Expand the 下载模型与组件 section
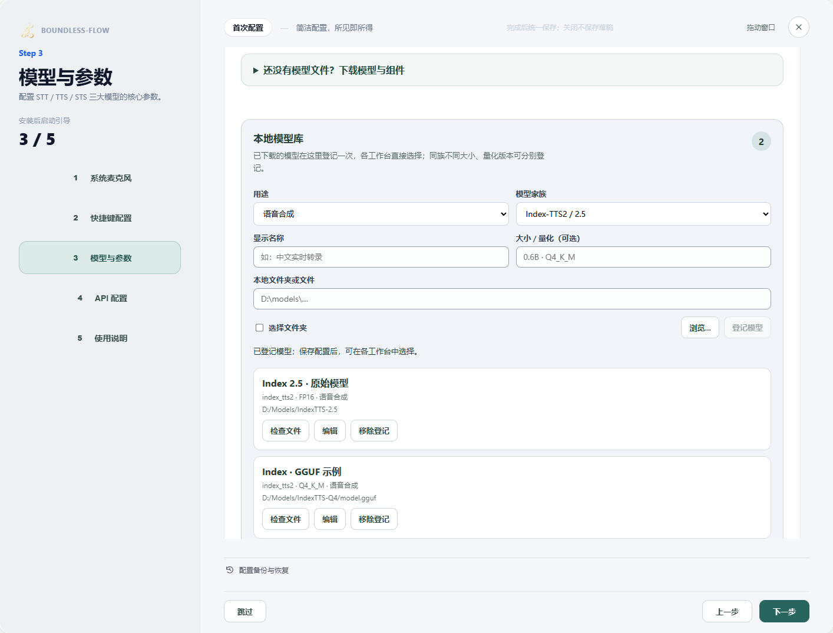Screen dimensions: 833x633 point(512,70)
